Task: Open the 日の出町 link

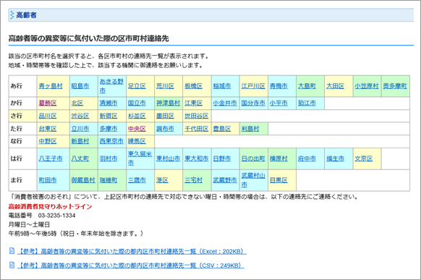Action: point(253,158)
